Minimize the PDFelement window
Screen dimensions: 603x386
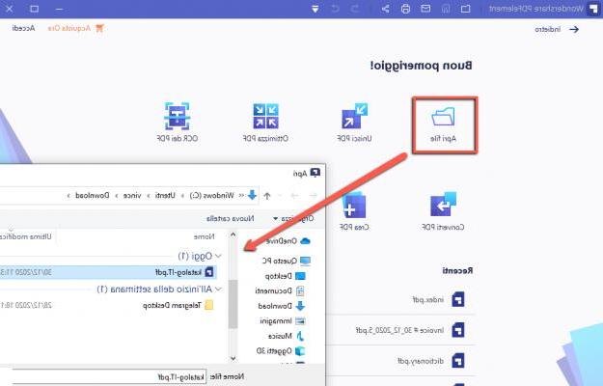(59, 9)
